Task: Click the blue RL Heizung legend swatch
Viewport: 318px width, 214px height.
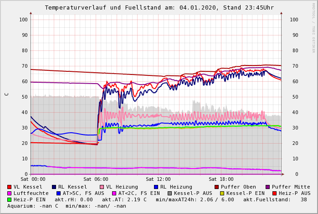Action: coord(156,187)
